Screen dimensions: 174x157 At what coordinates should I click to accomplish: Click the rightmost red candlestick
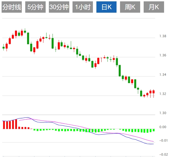pyautogui.click(x=154, y=92)
